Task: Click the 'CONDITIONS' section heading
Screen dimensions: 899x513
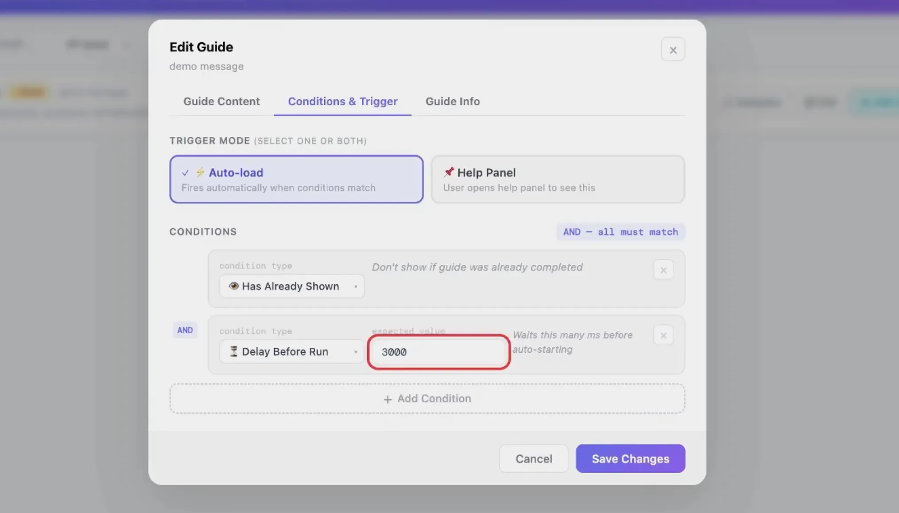Action: coord(203,232)
